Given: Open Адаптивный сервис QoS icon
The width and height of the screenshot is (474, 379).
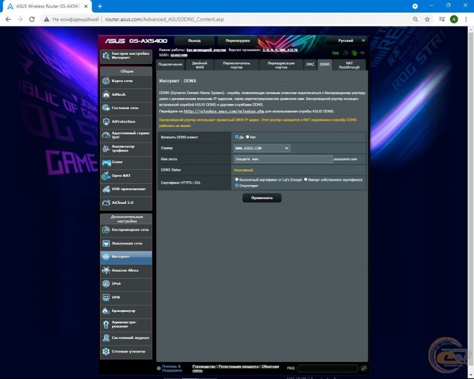Looking at the screenshot, I should click(x=106, y=135).
